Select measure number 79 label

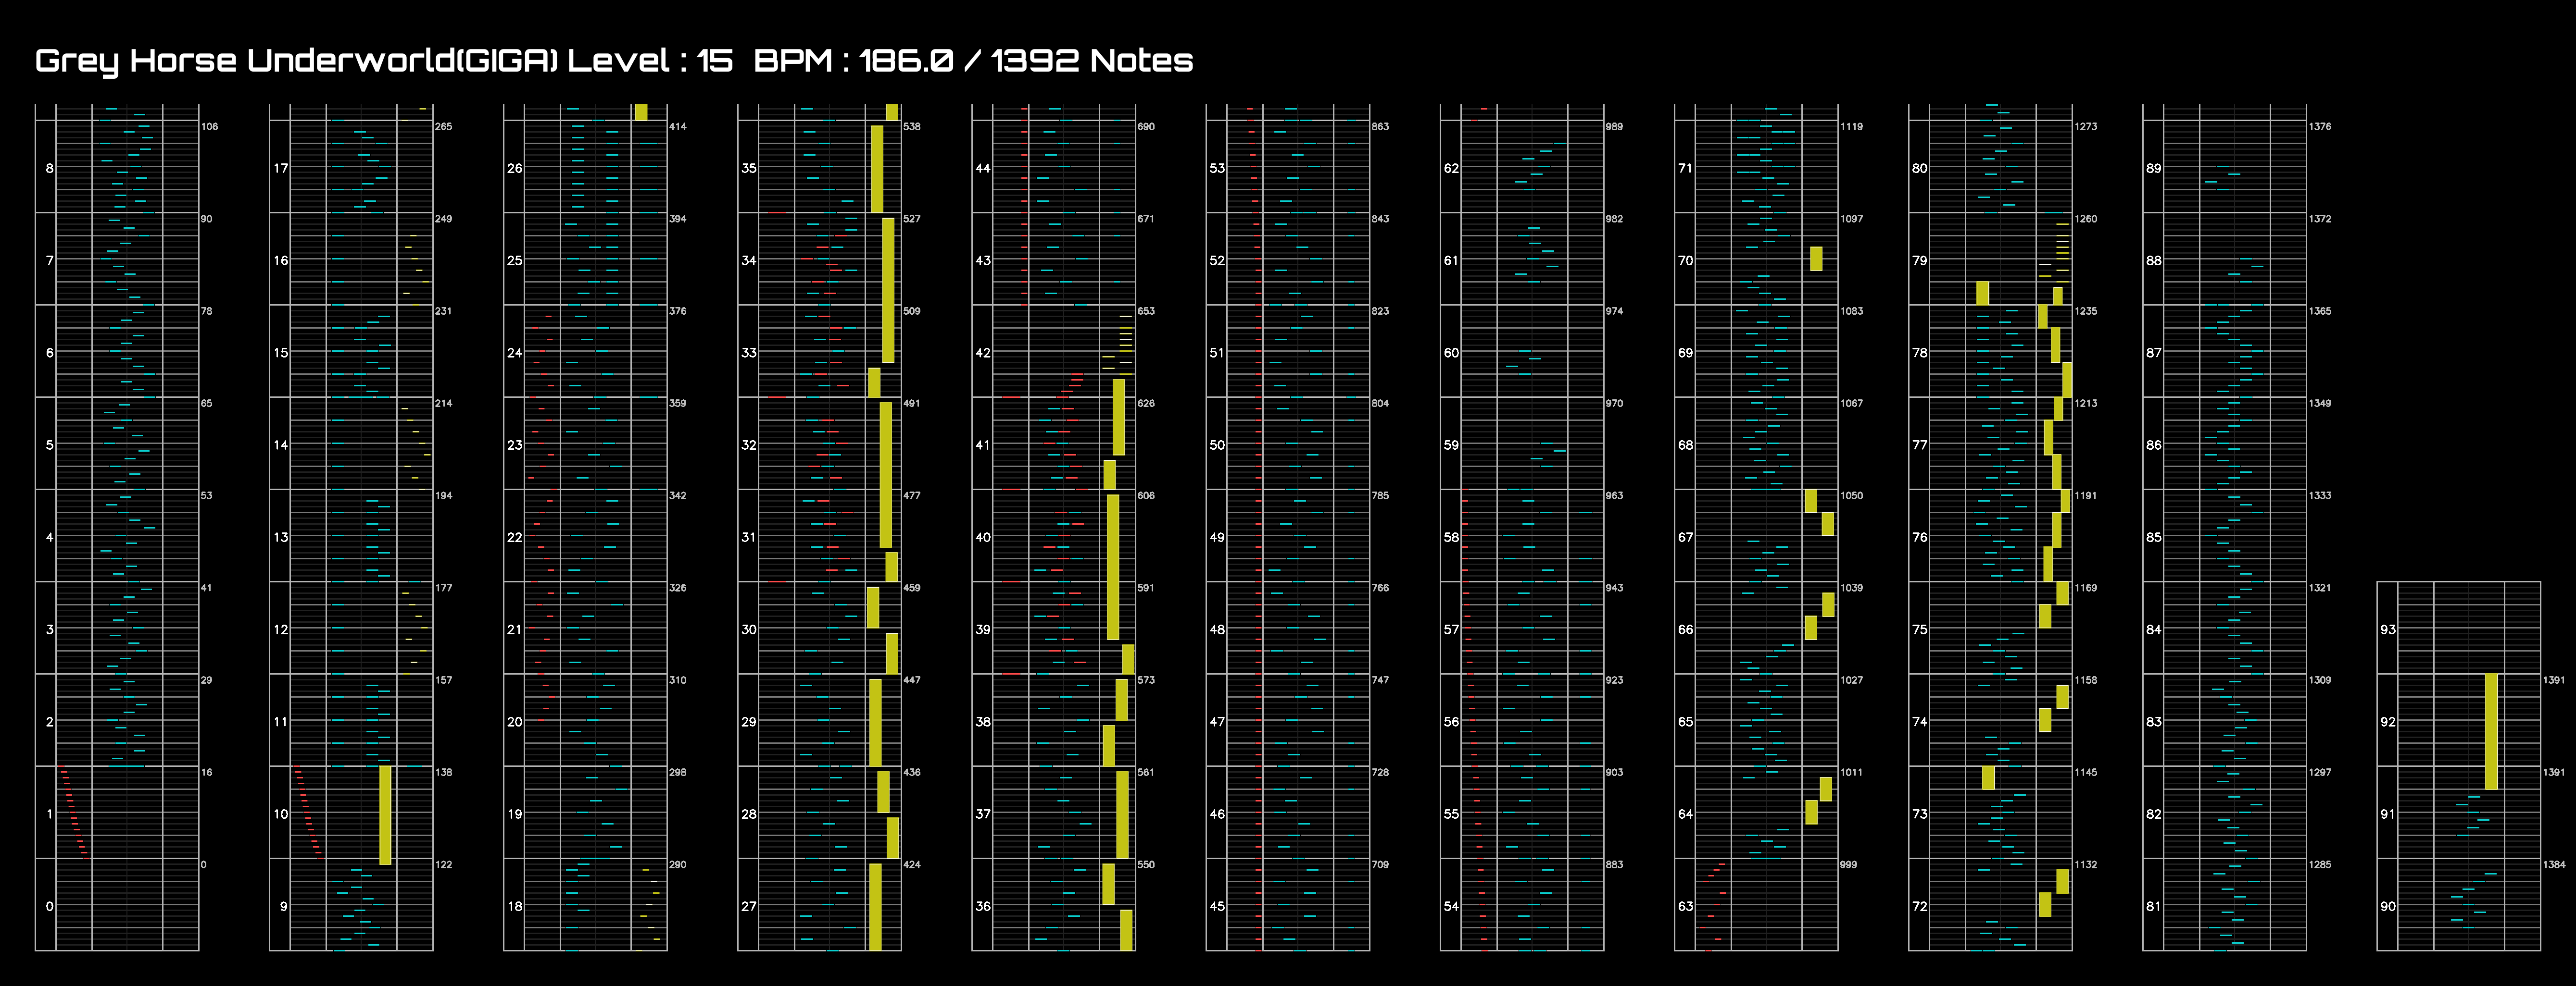(1919, 261)
